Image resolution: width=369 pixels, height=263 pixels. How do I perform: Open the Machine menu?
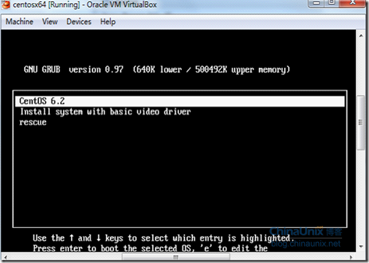19,22
